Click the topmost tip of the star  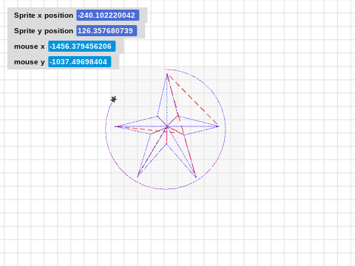click(x=167, y=74)
